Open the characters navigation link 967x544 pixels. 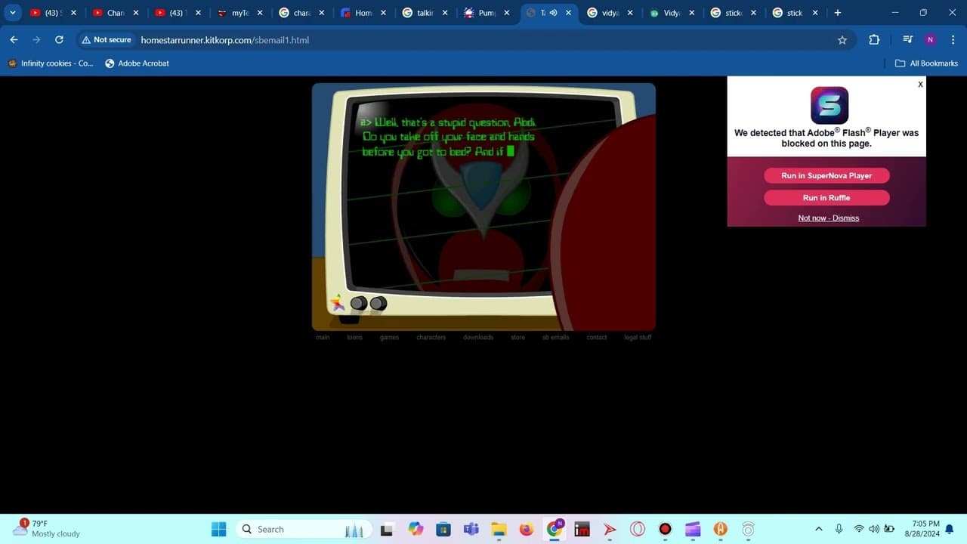pyautogui.click(x=431, y=337)
